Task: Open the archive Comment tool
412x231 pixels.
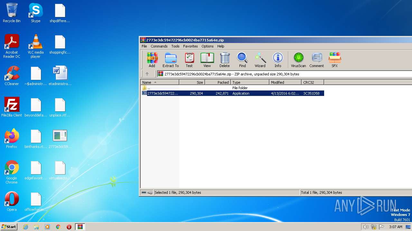Action: point(317,60)
